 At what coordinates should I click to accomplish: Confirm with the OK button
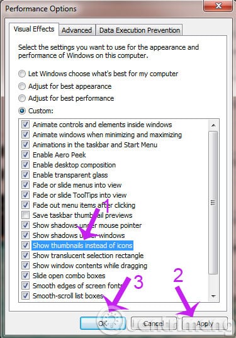pos(103,324)
